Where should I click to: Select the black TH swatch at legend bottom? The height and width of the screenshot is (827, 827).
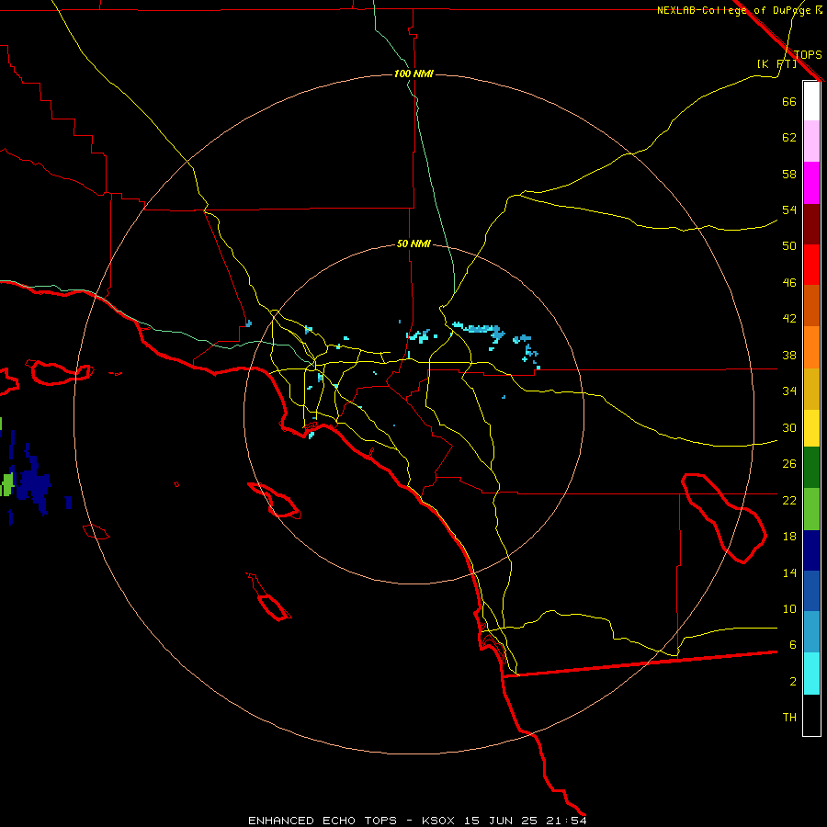(x=811, y=715)
